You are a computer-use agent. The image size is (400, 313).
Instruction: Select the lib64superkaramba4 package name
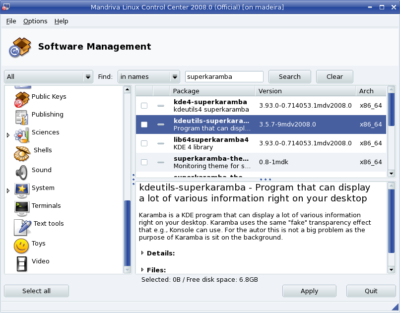click(x=211, y=140)
